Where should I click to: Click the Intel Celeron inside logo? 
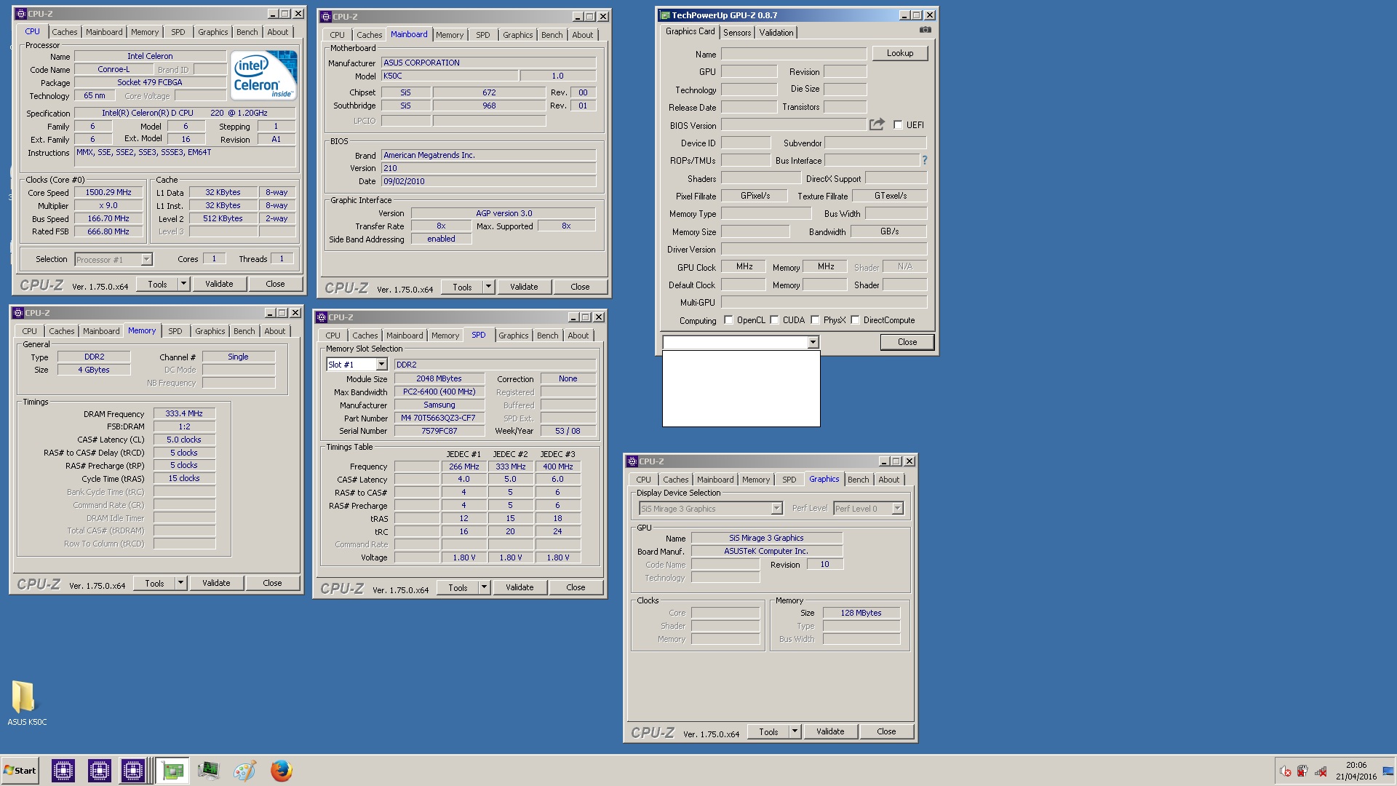coord(263,75)
